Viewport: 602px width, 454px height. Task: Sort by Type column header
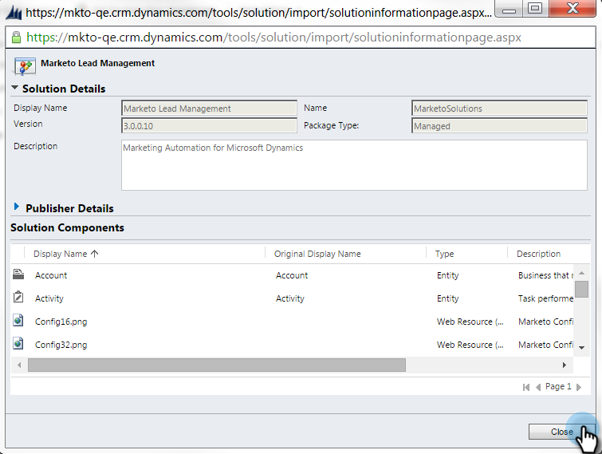444,254
